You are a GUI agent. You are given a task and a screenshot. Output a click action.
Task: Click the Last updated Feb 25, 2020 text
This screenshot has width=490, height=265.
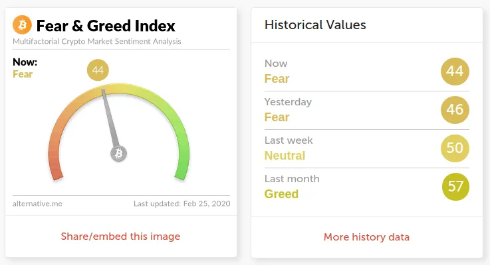coord(182,203)
